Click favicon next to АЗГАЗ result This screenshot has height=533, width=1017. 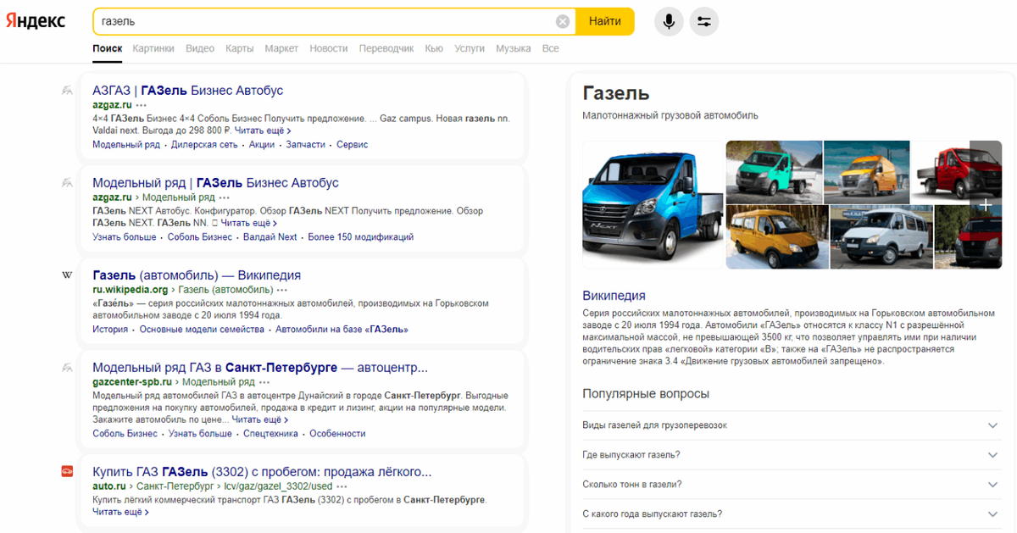pyautogui.click(x=67, y=90)
